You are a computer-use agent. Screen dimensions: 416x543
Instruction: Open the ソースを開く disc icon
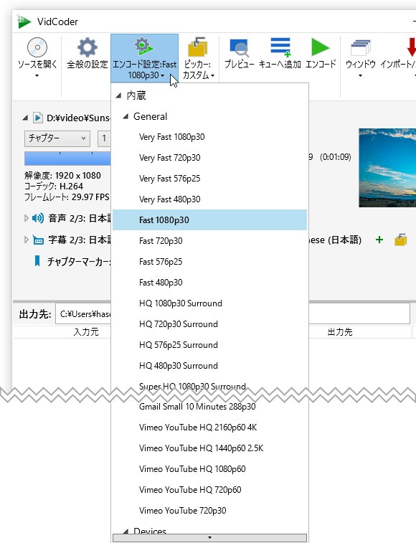tap(37, 47)
